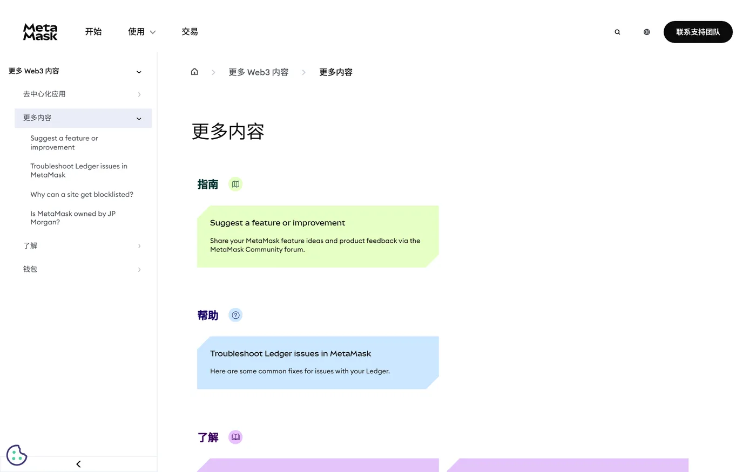Image resolution: width=756 pixels, height=472 pixels.
Task: Click breadcrumb 更多 Web3 内容
Action: pyautogui.click(x=259, y=72)
